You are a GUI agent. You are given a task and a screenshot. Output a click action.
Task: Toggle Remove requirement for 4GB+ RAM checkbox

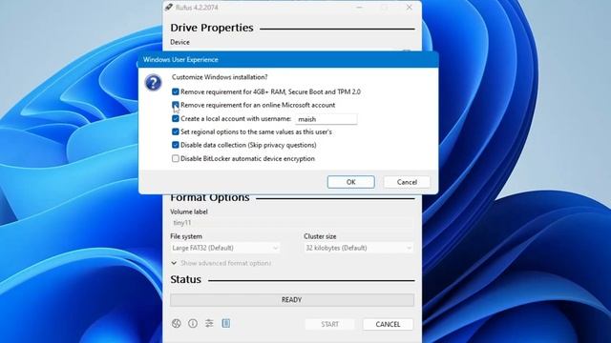(x=176, y=91)
